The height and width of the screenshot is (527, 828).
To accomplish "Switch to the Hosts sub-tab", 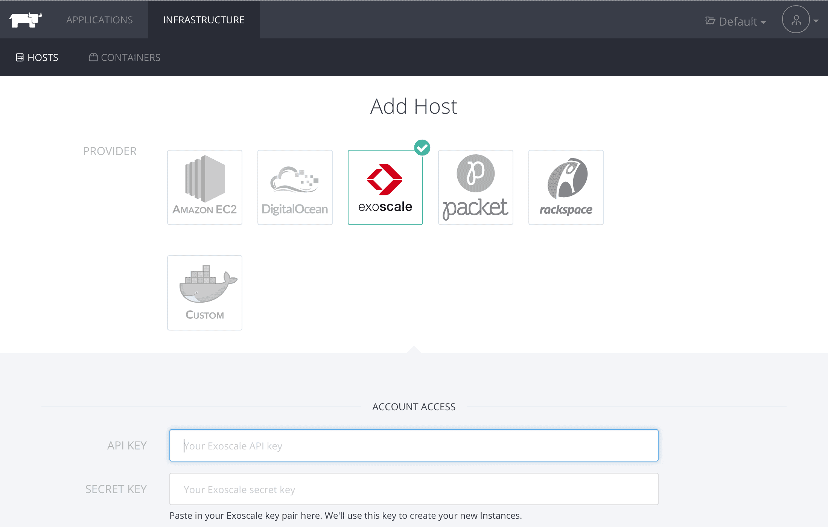I will point(37,57).
